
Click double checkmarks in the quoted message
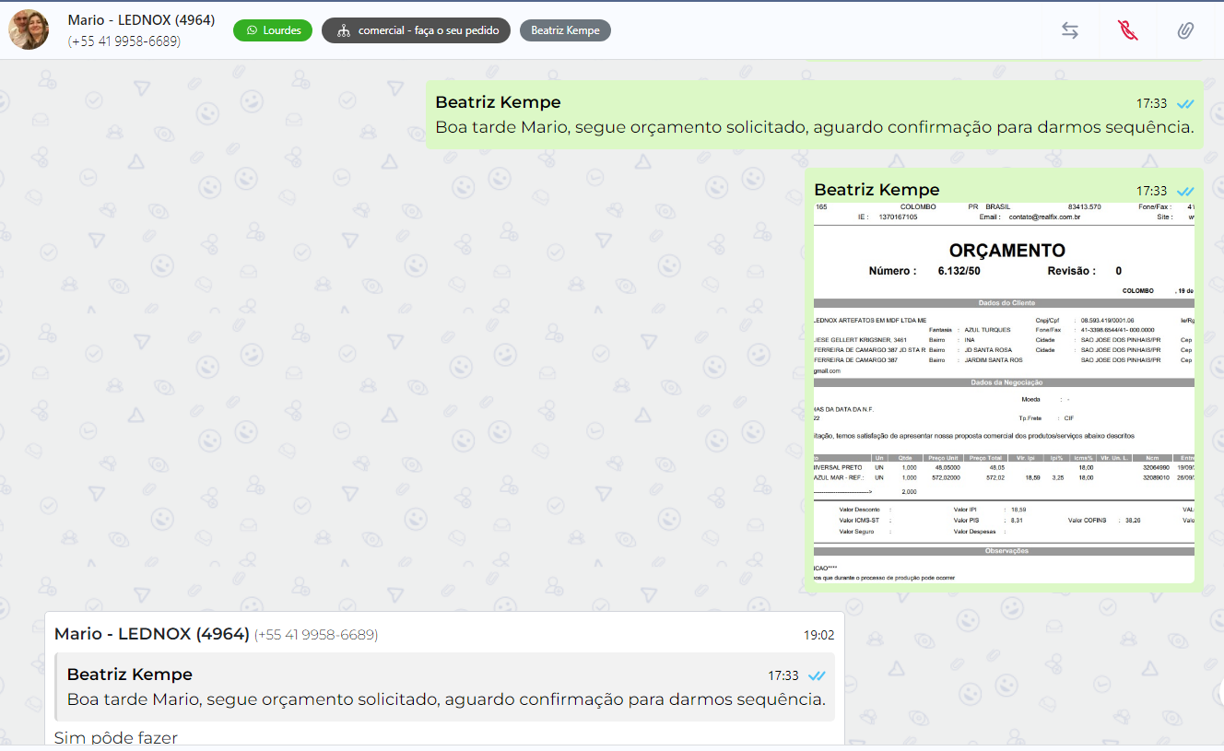817,676
